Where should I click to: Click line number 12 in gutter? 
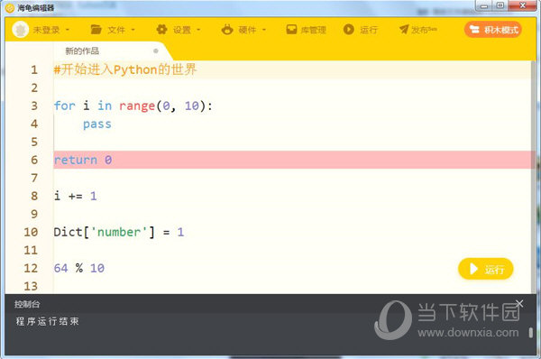coord(31,268)
